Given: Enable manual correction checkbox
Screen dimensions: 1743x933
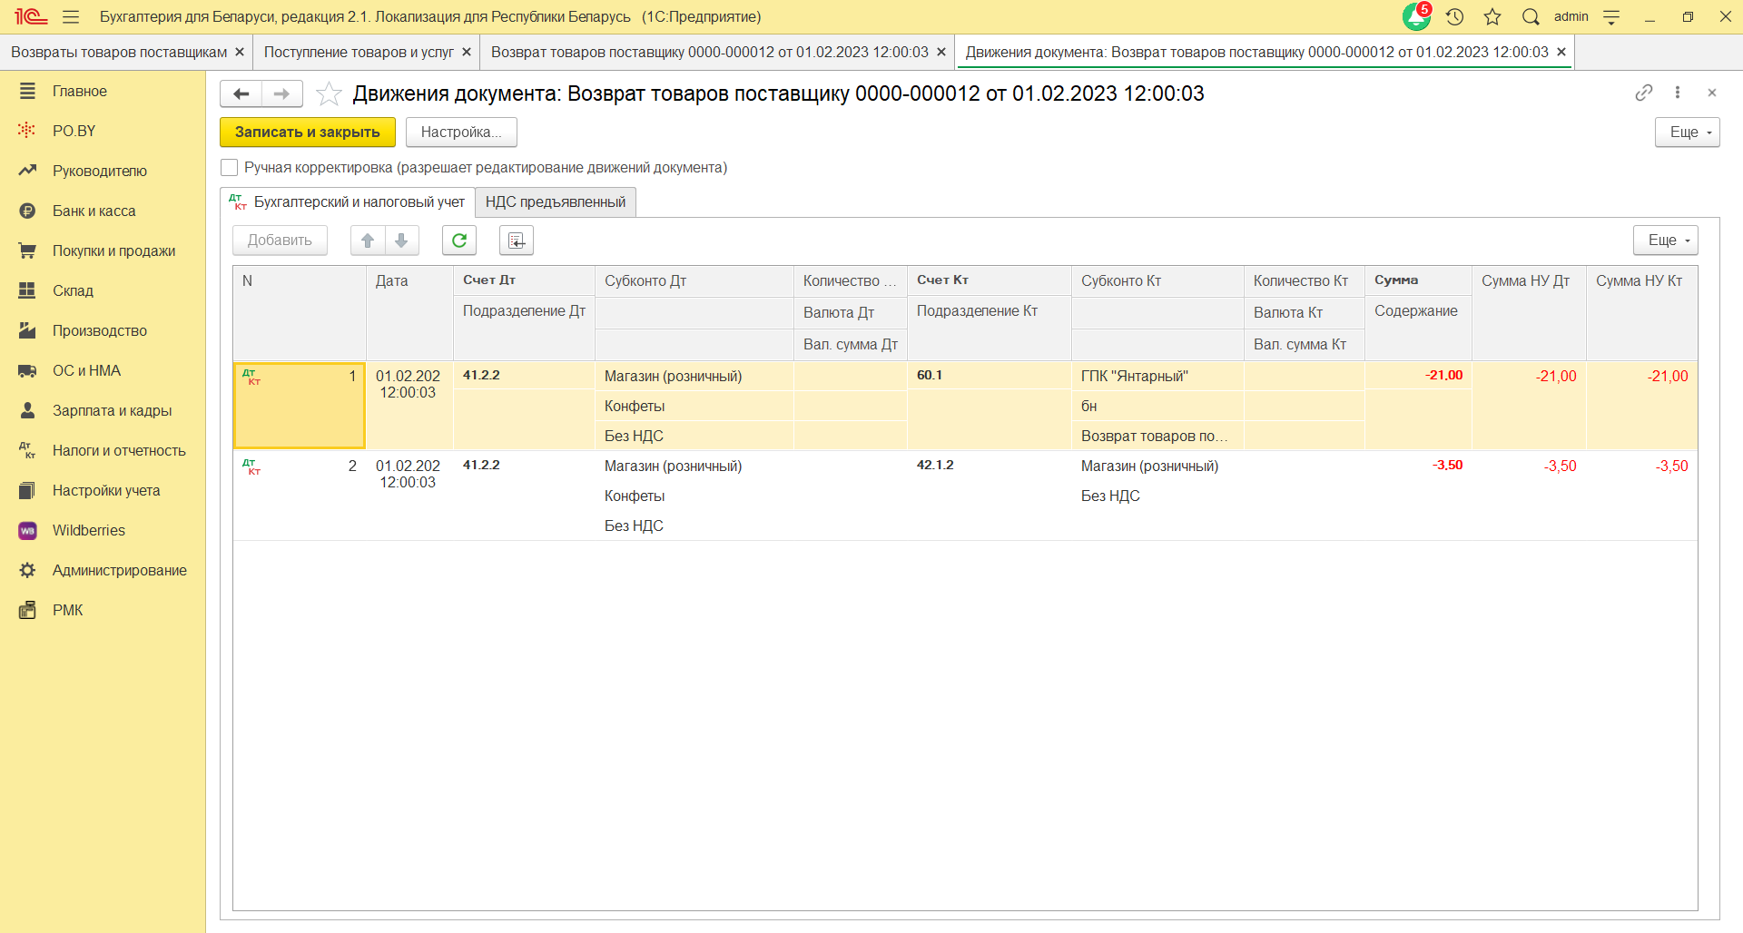Looking at the screenshot, I should 230,168.
